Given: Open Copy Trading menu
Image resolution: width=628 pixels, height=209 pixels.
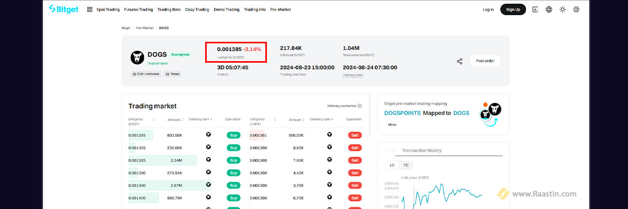Looking at the screenshot, I should [197, 9].
